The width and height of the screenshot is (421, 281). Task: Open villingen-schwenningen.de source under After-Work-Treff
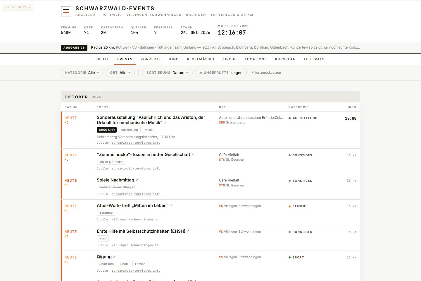point(135,220)
